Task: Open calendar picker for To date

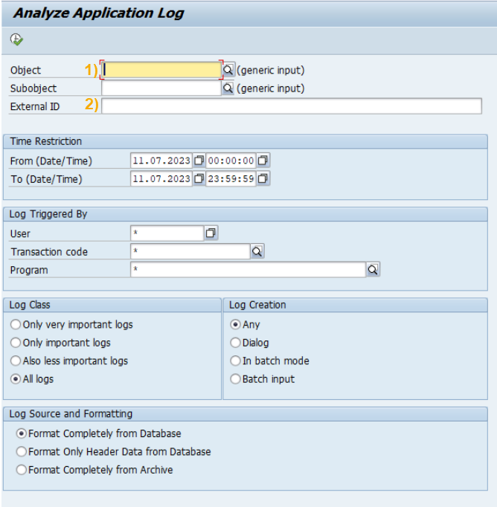Action: [x=199, y=178]
